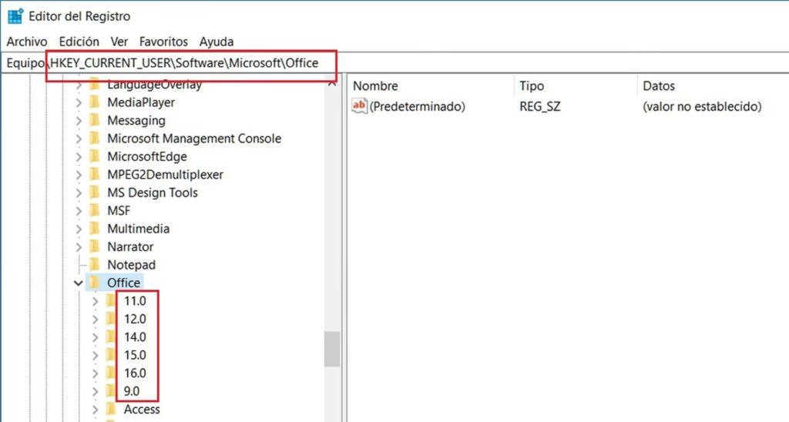
Task: Click the Datos column header
Action: tap(659, 86)
